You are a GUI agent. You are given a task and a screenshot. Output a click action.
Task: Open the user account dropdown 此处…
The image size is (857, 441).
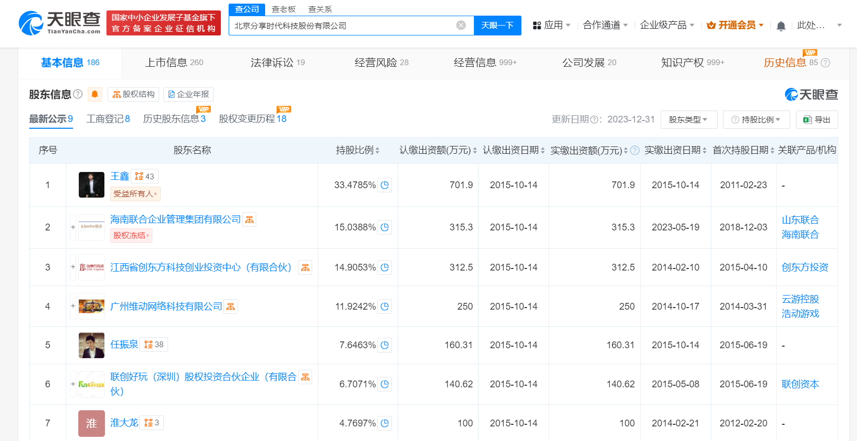pyautogui.click(x=819, y=25)
